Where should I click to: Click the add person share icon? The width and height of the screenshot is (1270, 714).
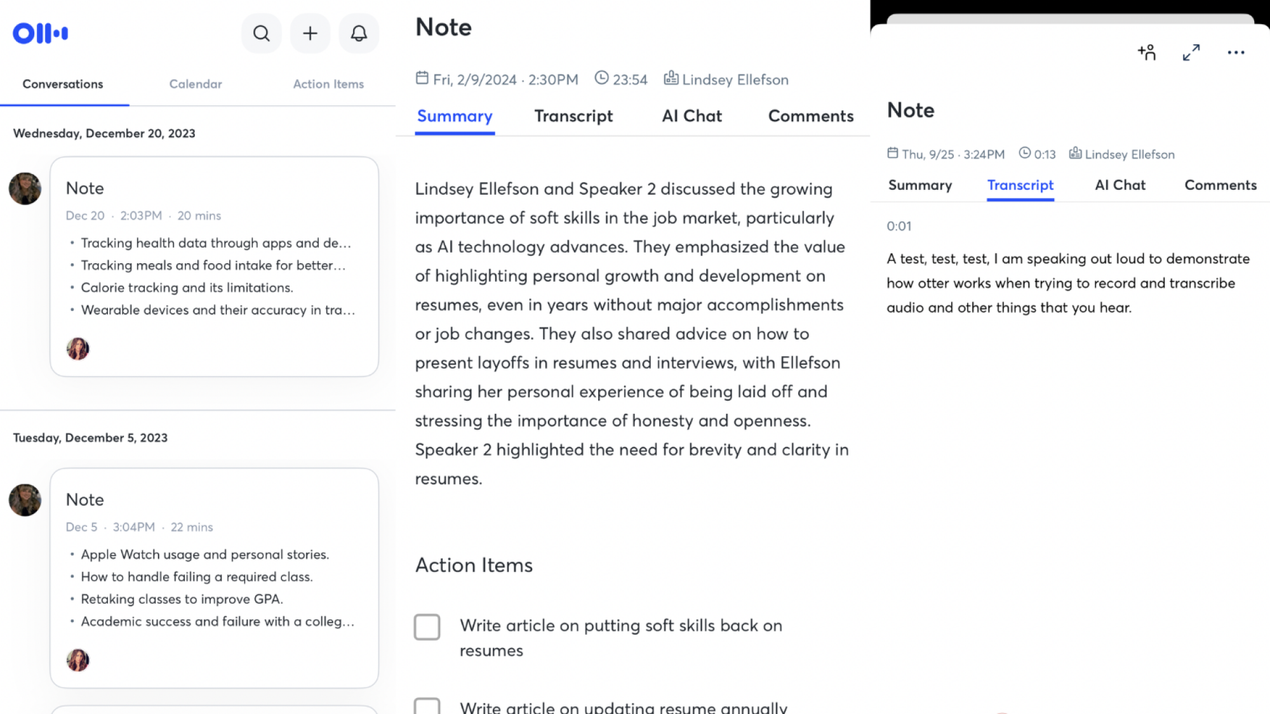(1147, 52)
